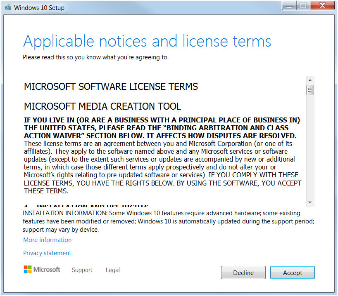Minimize the Windows 10 Setup window
The image size is (338, 296).
tap(289, 6)
